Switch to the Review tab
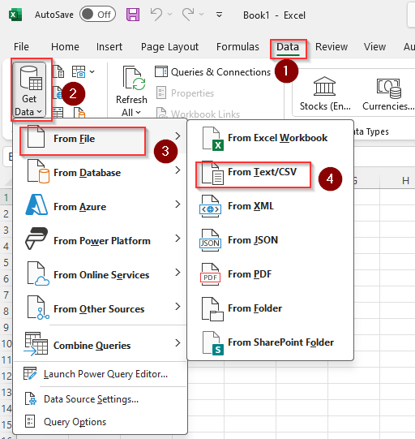The height and width of the screenshot is (439, 415). (x=332, y=47)
